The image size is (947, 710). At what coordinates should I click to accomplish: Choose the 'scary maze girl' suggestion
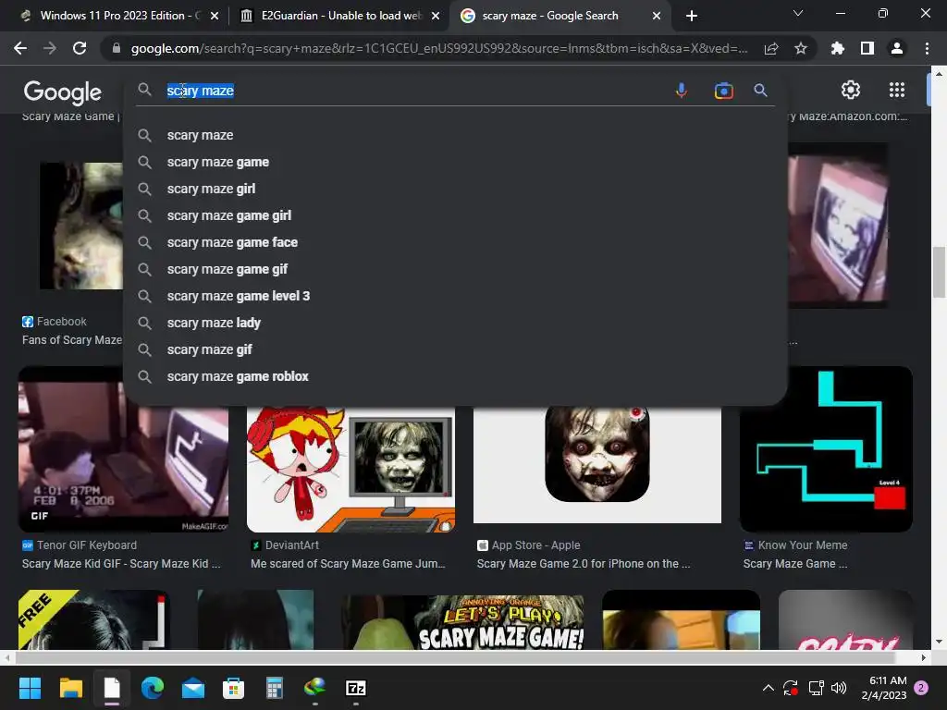tap(455, 189)
